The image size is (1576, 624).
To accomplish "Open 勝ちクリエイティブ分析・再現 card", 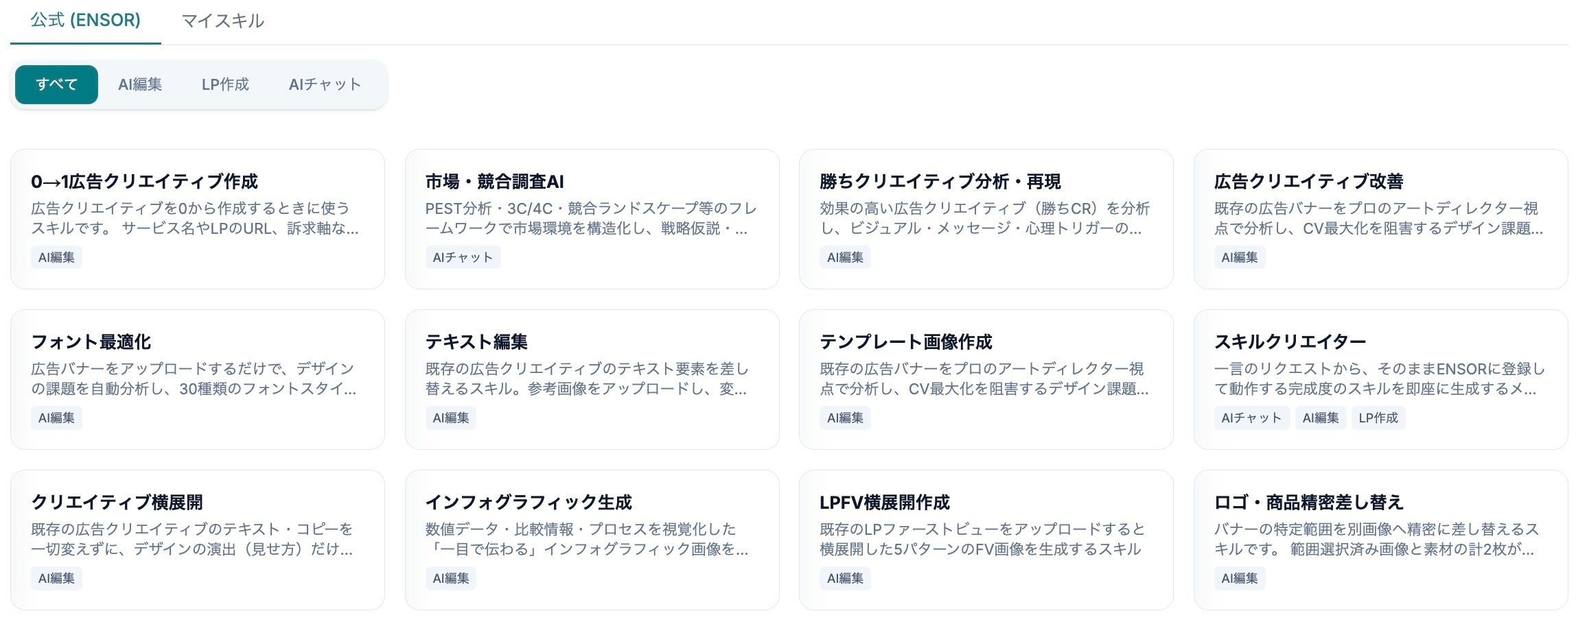I will click(986, 219).
